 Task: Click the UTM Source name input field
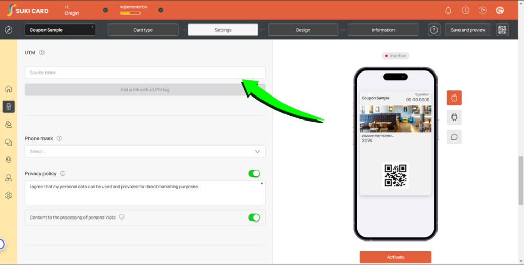(x=145, y=73)
